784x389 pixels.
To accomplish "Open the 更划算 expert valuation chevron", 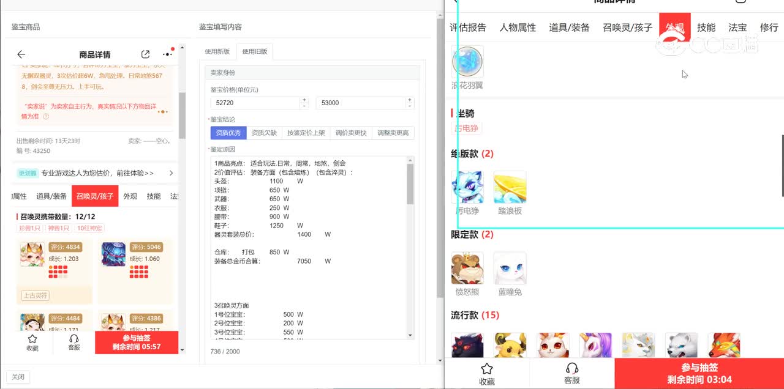I will coord(171,173).
